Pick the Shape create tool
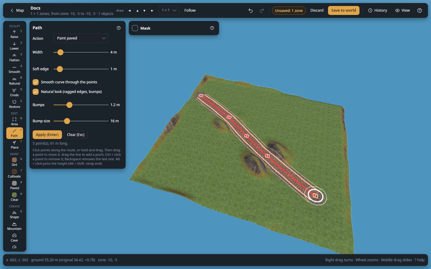 tap(14, 214)
